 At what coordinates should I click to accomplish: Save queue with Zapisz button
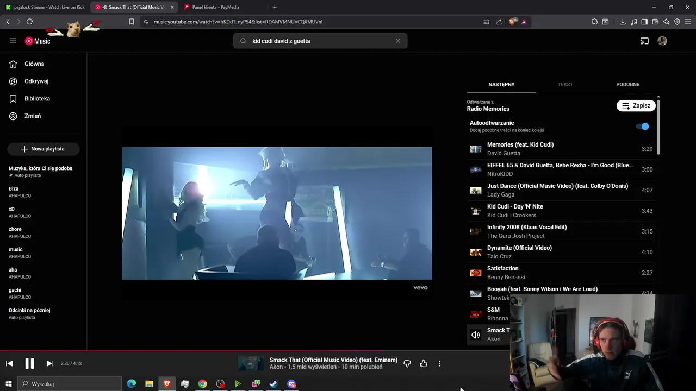pos(636,106)
